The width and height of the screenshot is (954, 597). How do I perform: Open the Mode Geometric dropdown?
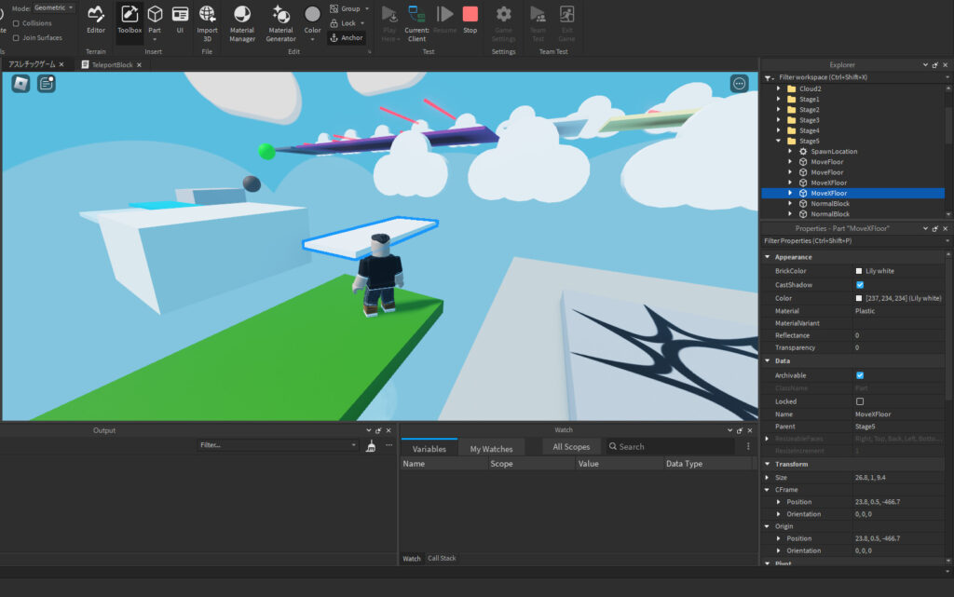point(53,7)
